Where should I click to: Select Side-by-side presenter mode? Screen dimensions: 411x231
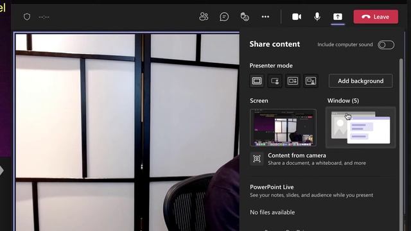[x=293, y=81]
